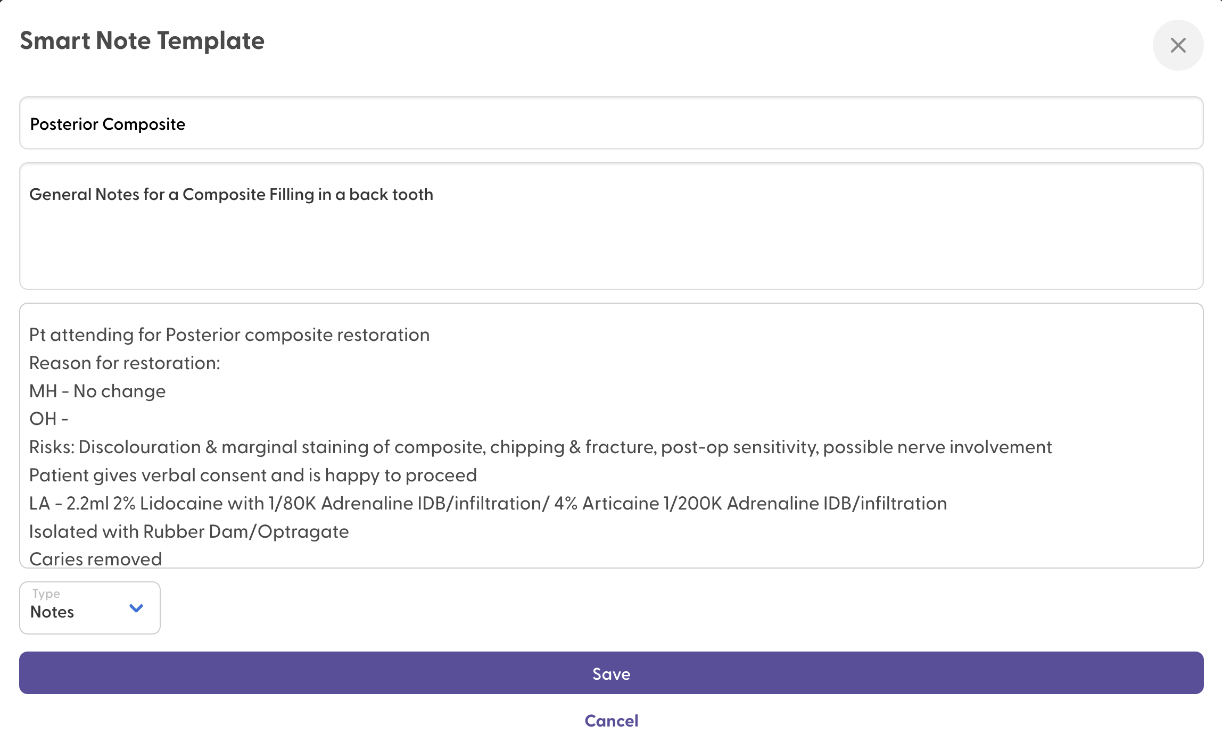The image size is (1222, 751).
Task: Click the 'MH - No change' line
Action: coord(97,391)
